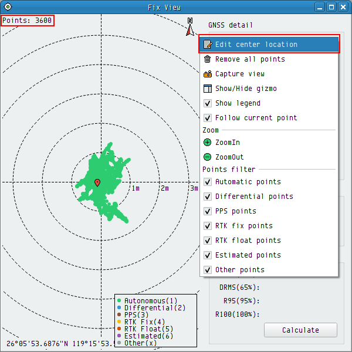Toggle Follow current point checkbox
Screen dimensions: 352x352
[x=207, y=118]
